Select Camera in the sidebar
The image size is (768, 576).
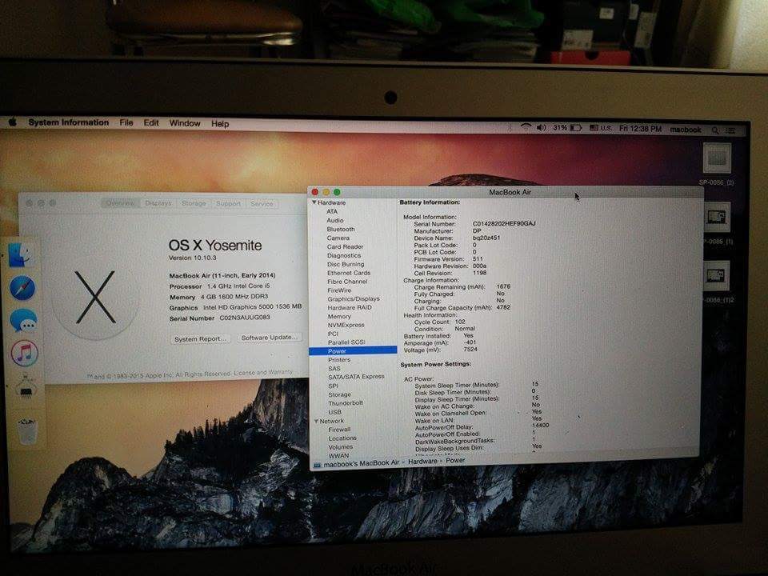[x=338, y=238]
